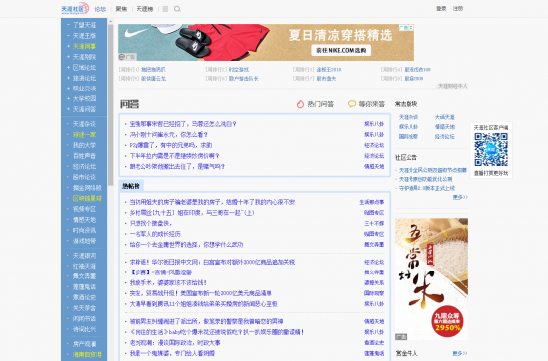Open 红袖天涯 board in sidebar
This screenshot has height=361, width=548.
(x=84, y=266)
